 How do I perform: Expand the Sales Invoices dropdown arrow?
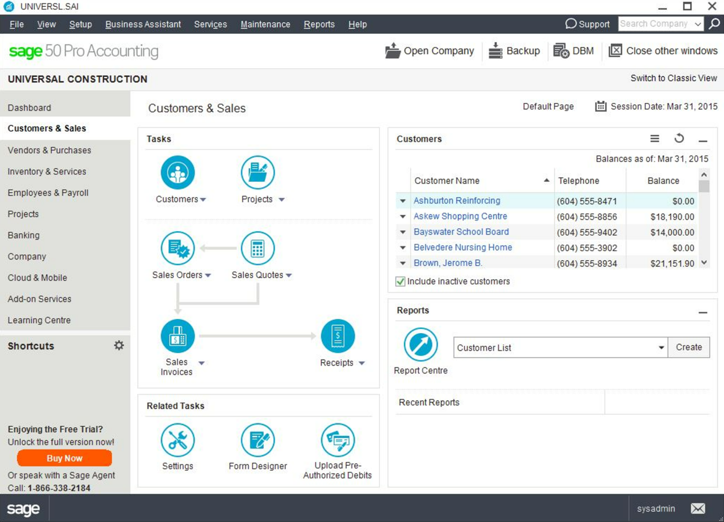(201, 363)
